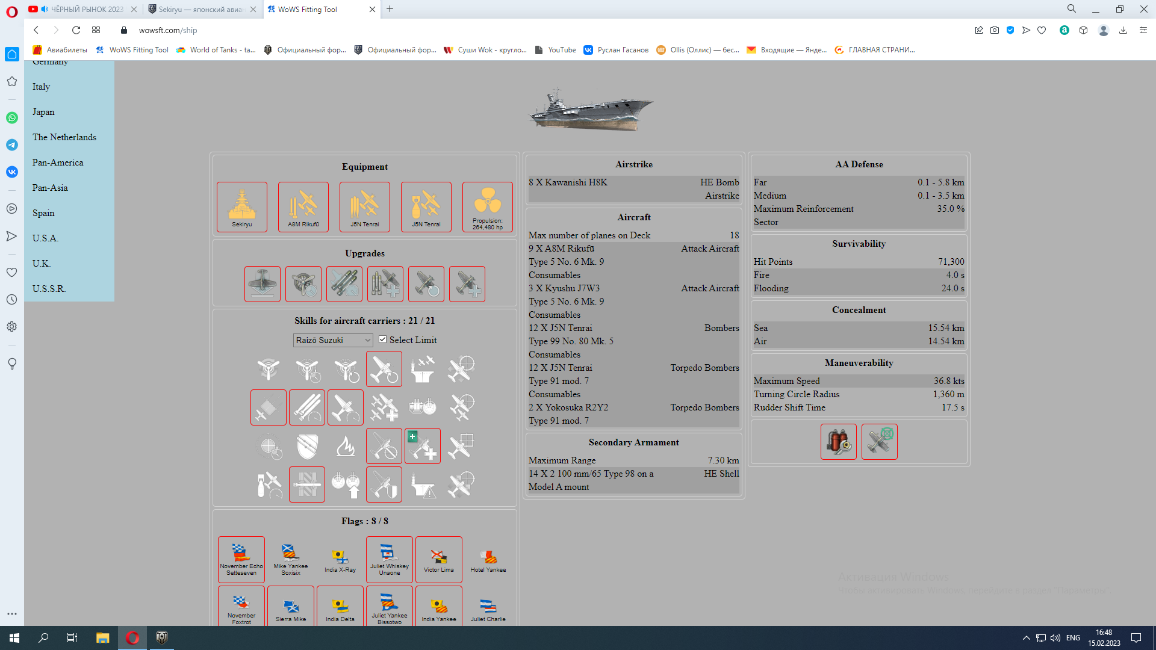Viewport: 1156px width, 650px height.
Task: Click the first commander skill propeller icon
Action: click(269, 369)
